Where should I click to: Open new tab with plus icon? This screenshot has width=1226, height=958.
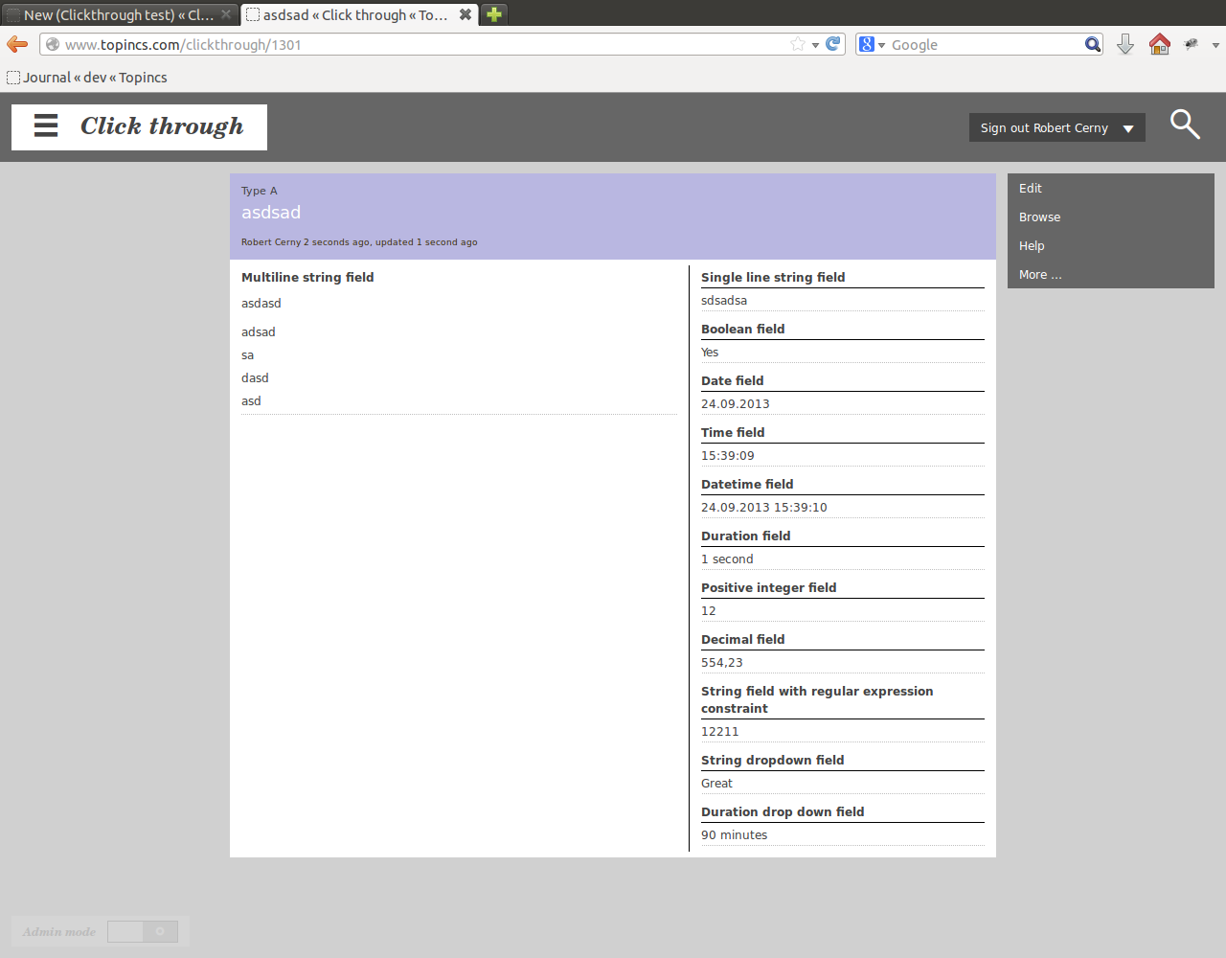point(494,14)
